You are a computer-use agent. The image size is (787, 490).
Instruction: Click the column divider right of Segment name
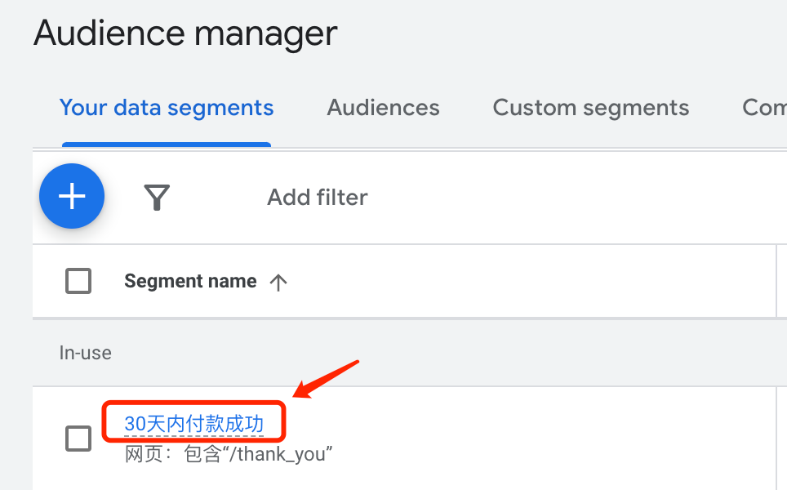(776, 282)
